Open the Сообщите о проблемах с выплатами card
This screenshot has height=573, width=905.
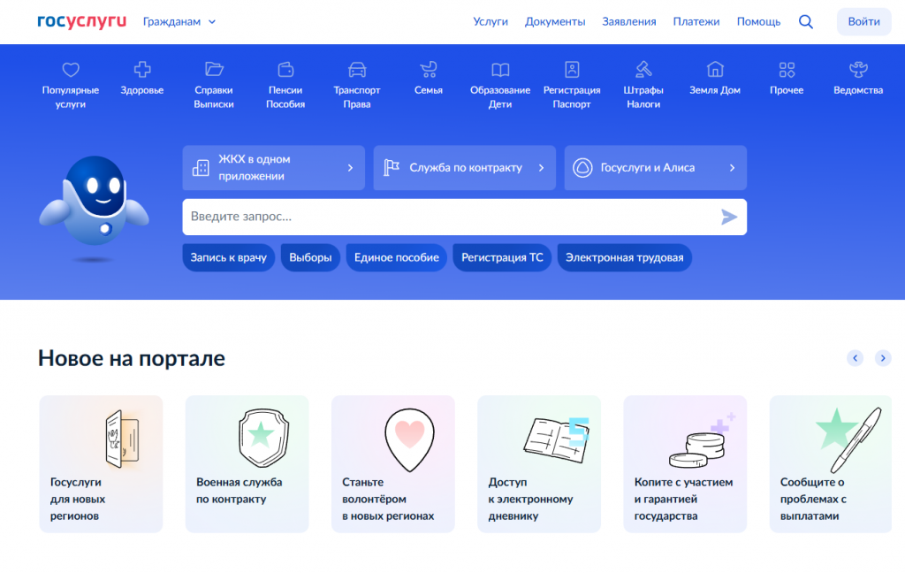point(831,464)
